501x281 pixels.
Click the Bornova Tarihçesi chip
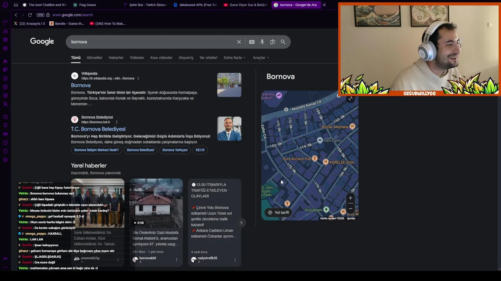tap(175, 150)
